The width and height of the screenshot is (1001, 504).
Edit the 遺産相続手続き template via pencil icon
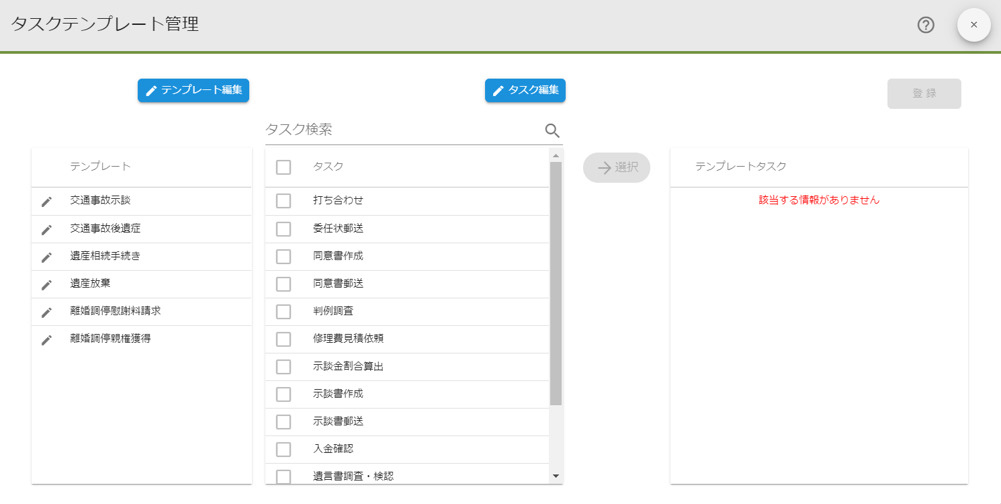(46, 256)
